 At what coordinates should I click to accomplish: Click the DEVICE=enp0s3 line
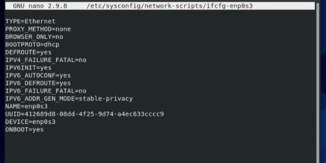30,122
